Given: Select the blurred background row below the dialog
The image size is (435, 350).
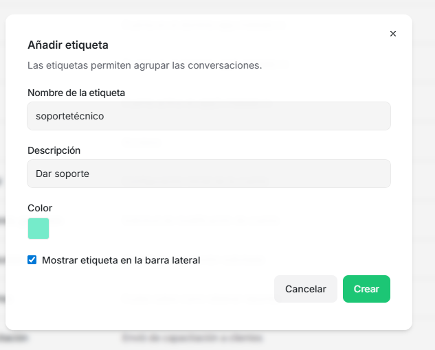Looking at the screenshot, I should pyautogui.click(x=192, y=338).
